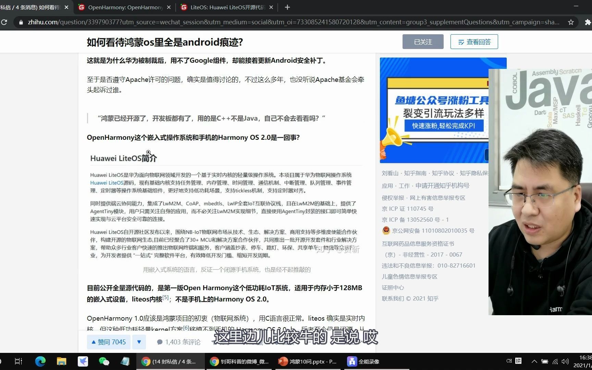Expand hidden system tray icons
This screenshot has width=592, height=370.
(534, 361)
